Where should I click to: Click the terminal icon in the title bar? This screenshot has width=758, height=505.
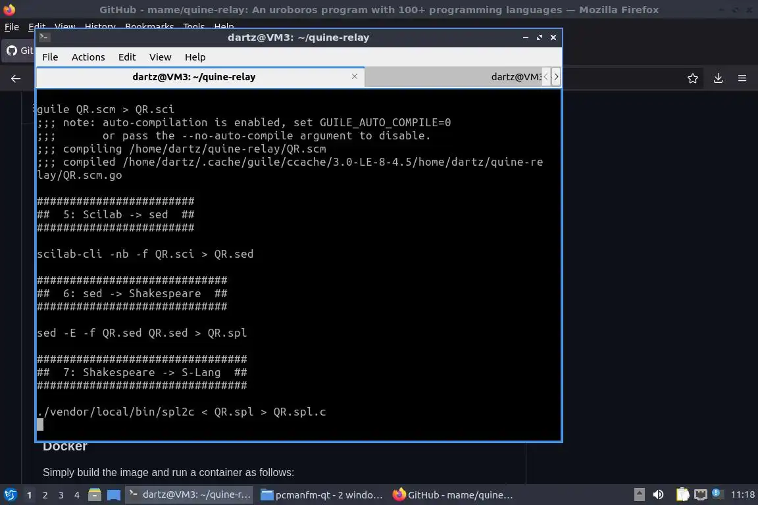click(x=45, y=37)
